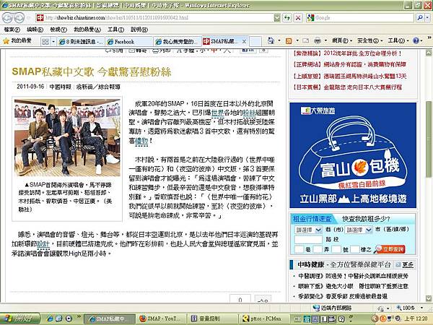Click the 設計 hyperlink in article text
The height and width of the screenshot is (325, 433).
point(43,244)
